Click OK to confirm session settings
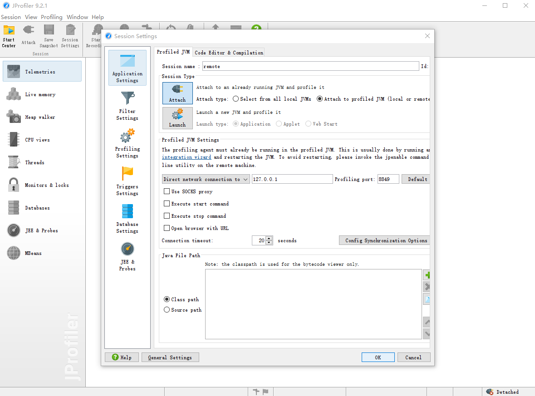Image resolution: width=535 pixels, height=396 pixels. (x=378, y=357)
